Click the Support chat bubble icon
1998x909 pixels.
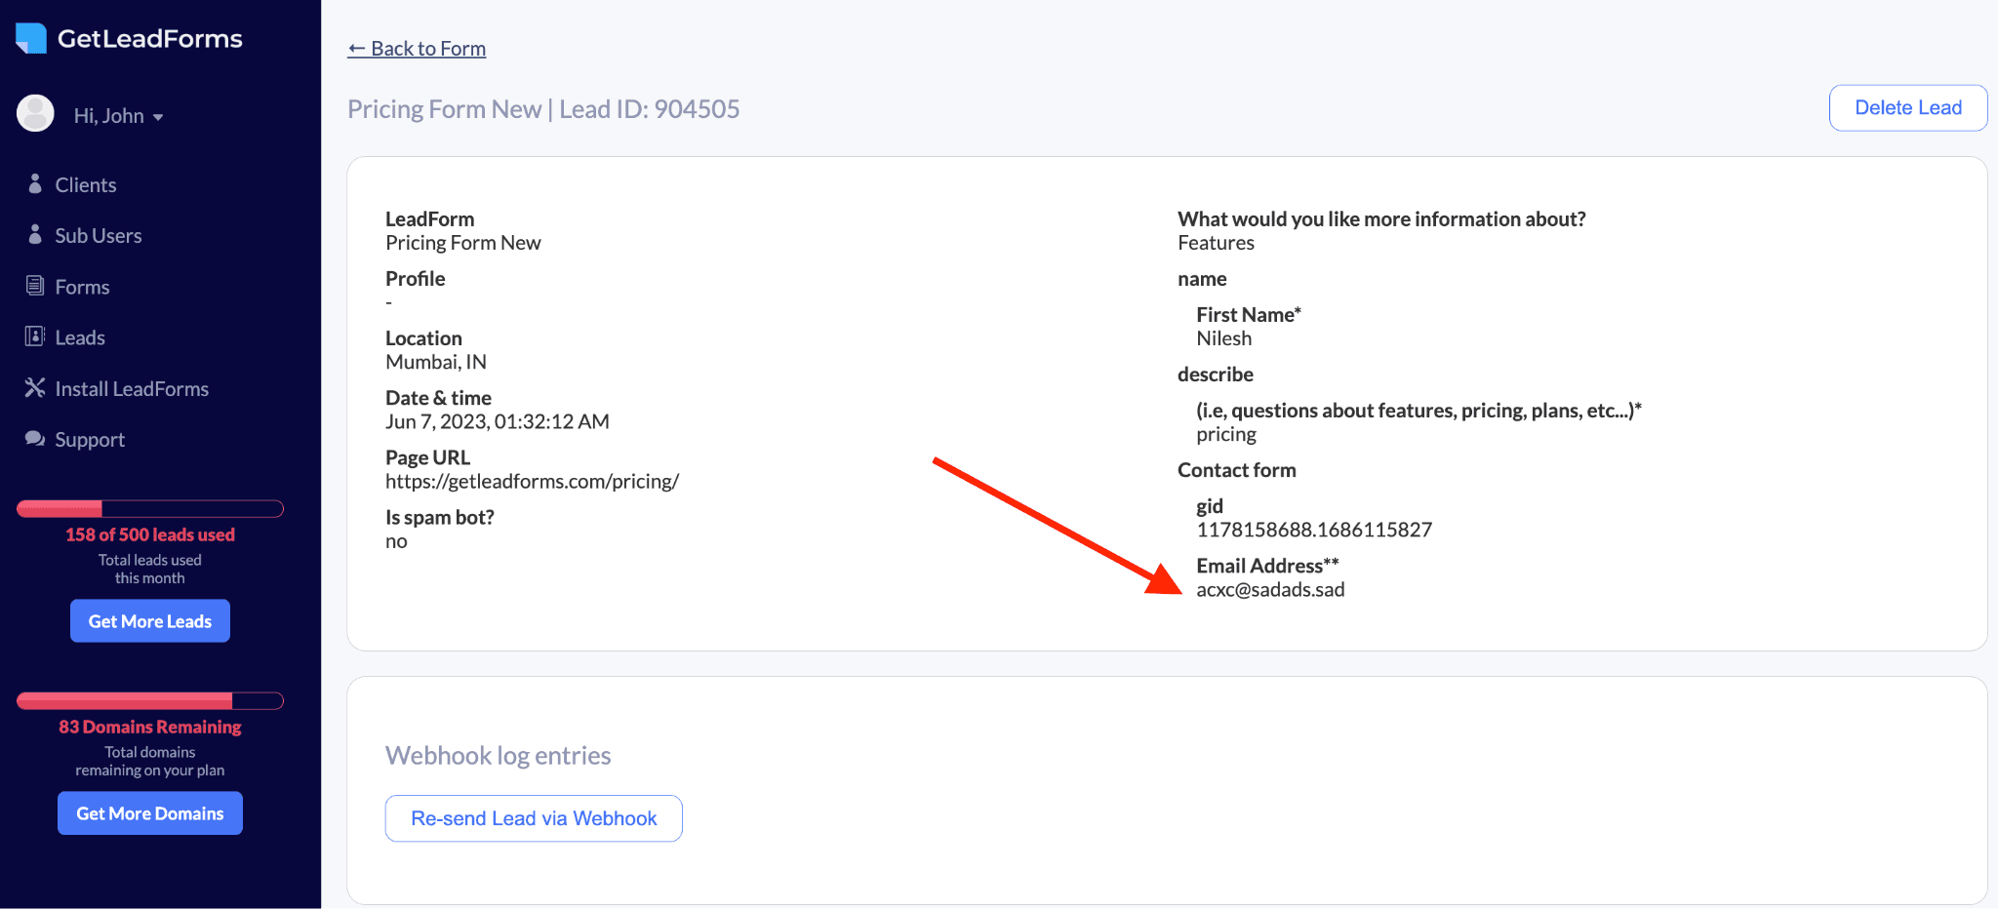point(35,439)
